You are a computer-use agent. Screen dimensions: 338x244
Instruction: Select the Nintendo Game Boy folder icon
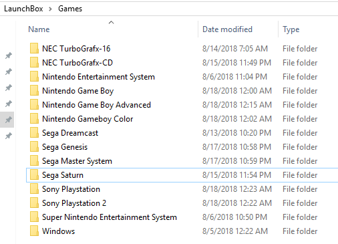pos(34,91)
